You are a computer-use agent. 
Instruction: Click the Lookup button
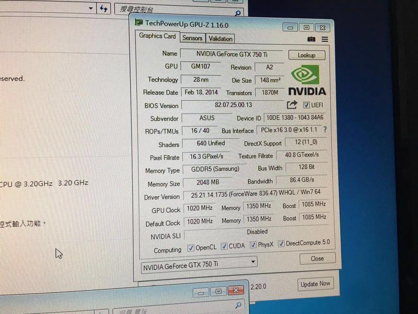307,55
